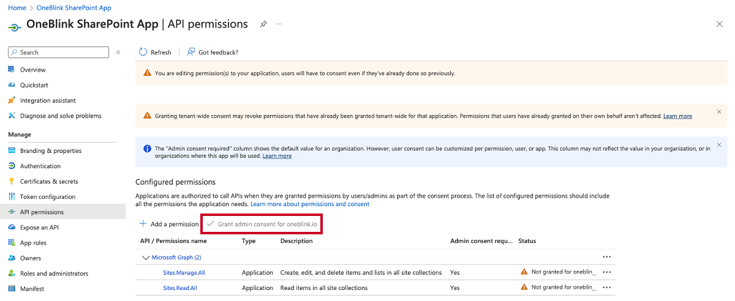Click Learn more in the tenant-wide consent warning

(677, 116)
